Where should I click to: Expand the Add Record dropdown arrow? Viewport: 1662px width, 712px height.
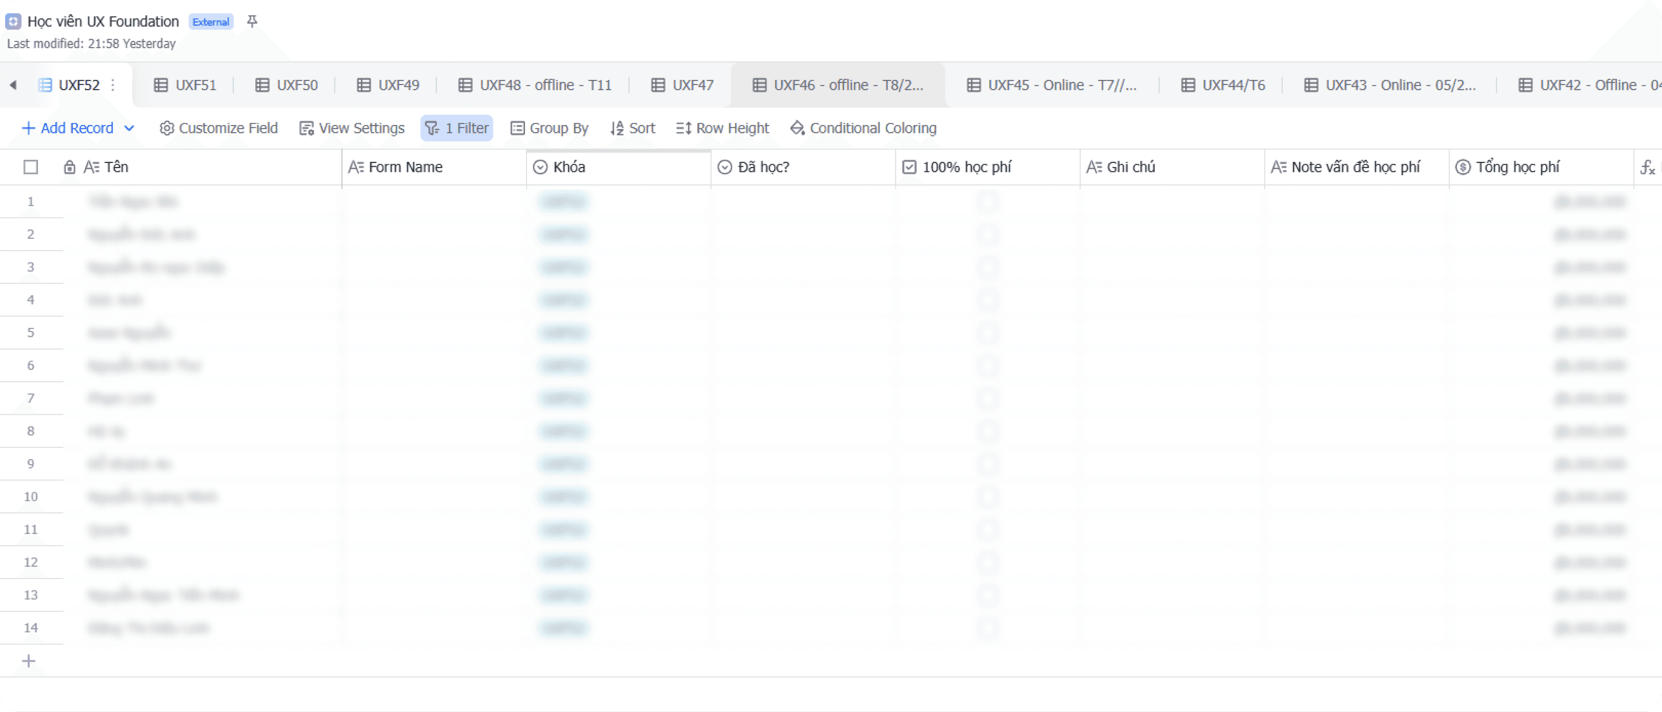coord(130,128)
